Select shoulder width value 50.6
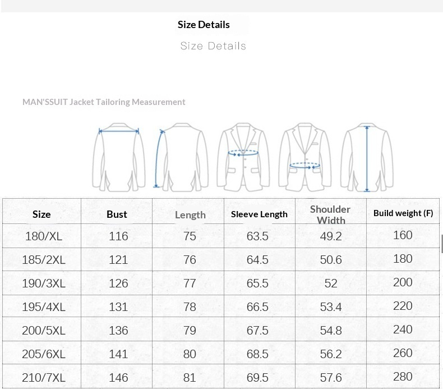 330,260
